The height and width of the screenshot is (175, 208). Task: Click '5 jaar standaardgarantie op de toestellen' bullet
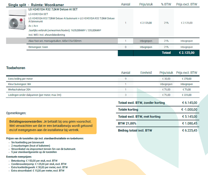tap(34, 152)
